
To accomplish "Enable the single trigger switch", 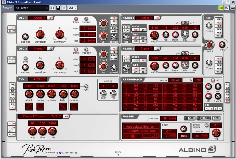I will 206,125.
